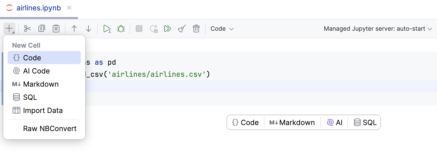Run cell and select below
Image resolution: width=437 pixels, height=153 pixels.
coord(107,29)
